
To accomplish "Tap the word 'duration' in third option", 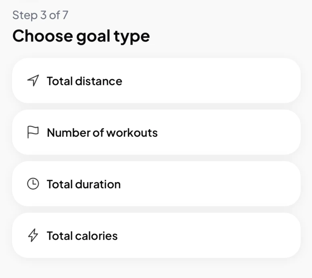I will click(x=98, y=184).
